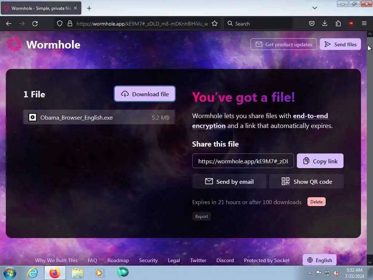Click the browser Search box
This screenshot has width=373, height=280.
(258, 24)
